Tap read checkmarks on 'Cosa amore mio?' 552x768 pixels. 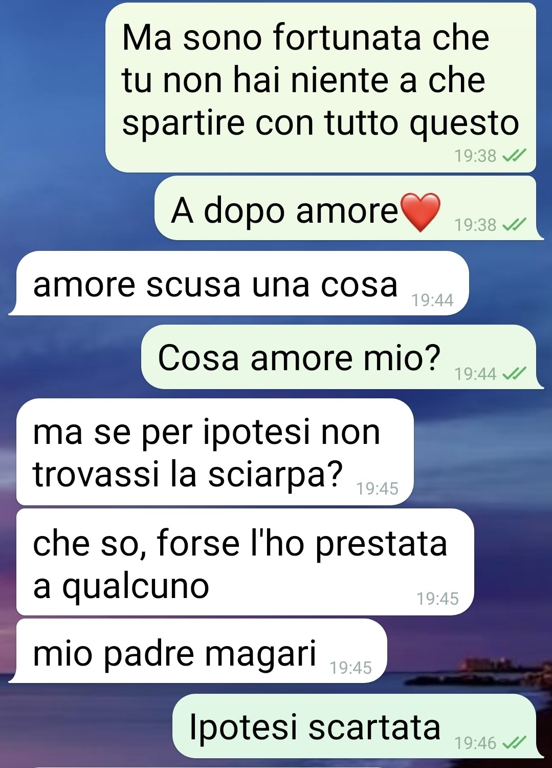coord(514,374)
